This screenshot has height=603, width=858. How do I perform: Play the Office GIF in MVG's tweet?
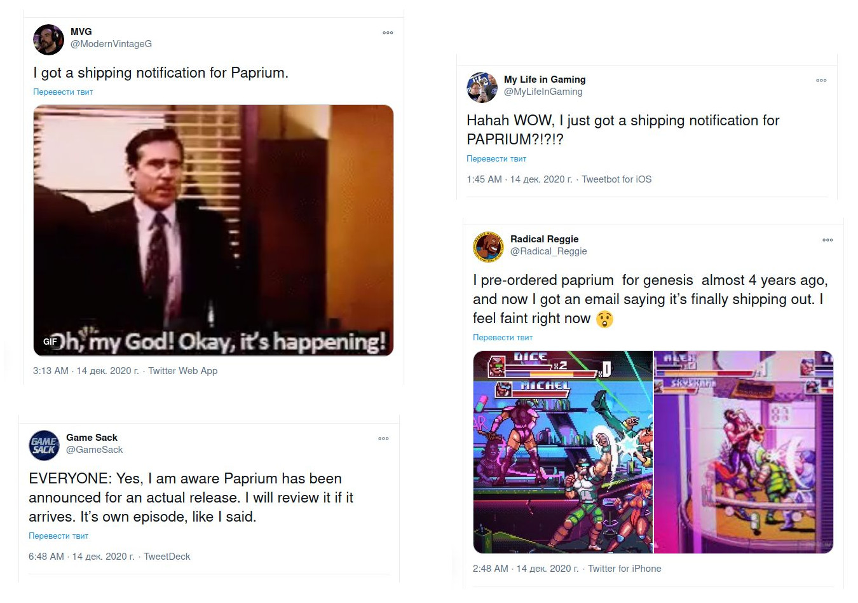(x=213, y=230)
